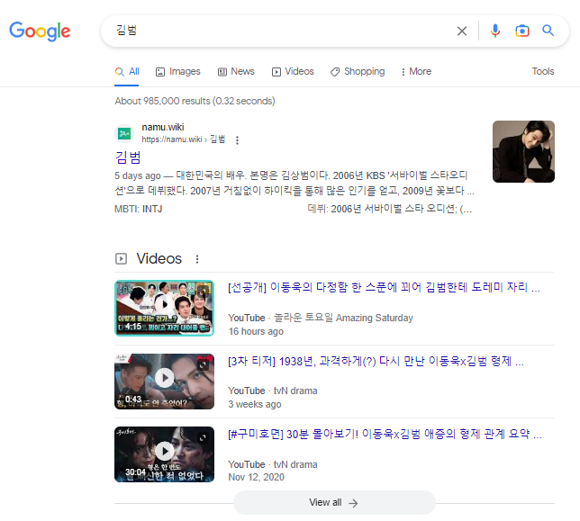
Task: Click the 놀라운 토요일 Amazing Saturday channel name
Action: point(343,318)
